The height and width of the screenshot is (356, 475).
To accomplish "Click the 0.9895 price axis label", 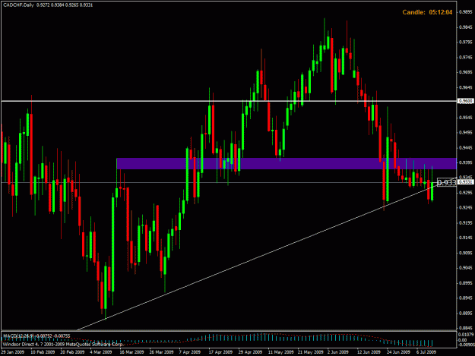I will point(466,12).
